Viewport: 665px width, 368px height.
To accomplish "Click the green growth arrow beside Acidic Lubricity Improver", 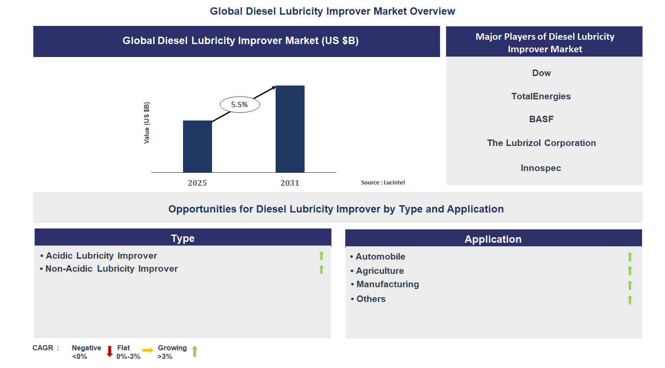I will pyautogui.click(x=321, y=256).
